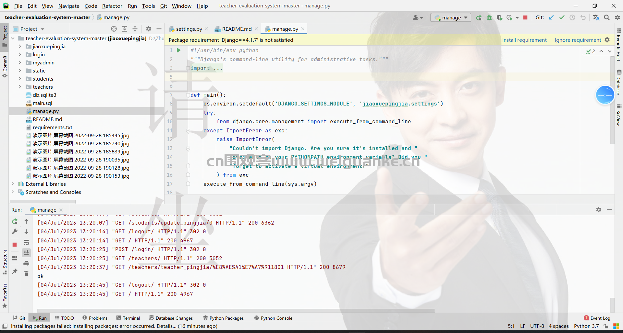Expand the teachers folder in project tree
Image resolution: width=623 pixels, height=333 pixels.
tap(20, 87)
